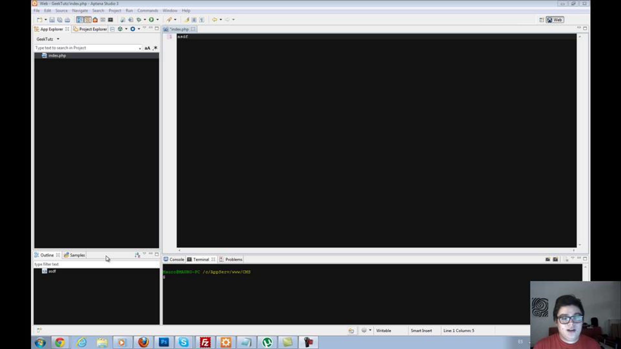Screen dimensions: 621x349
Task: Click the blue circle icon in App Explorer
Action: pyautogui.click(x=133, y=29)
